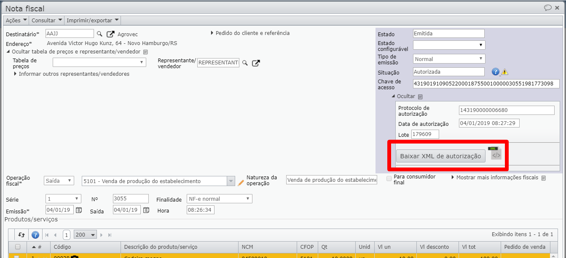Click the blue help icon in products grid toolbar
Image resolution: width=566 pixels, height=258 pixels.
pos(35,235)
